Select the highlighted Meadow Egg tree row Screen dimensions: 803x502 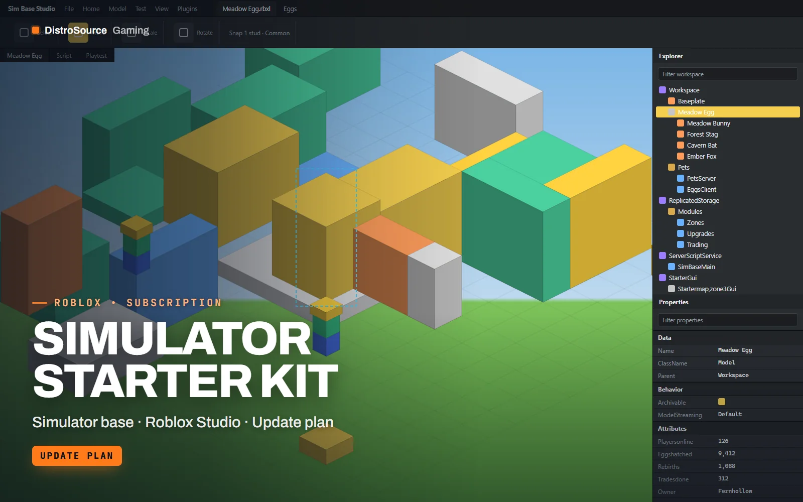pyautogui.click(x=728, y=112)
